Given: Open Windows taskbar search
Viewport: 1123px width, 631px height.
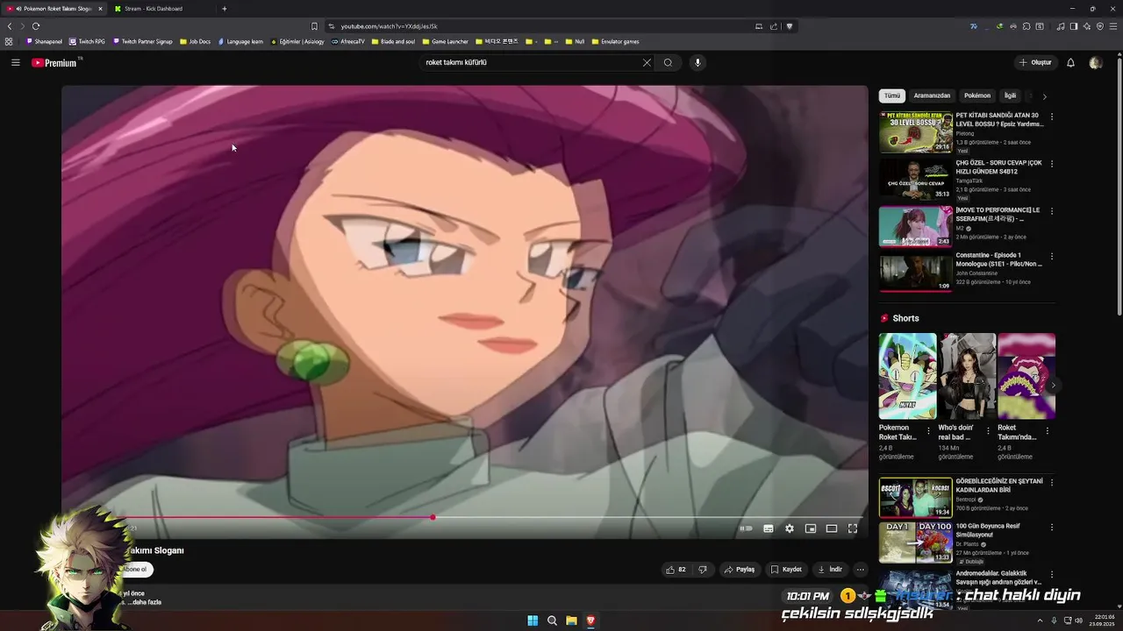Looking at the screenshot, I should [552, 620].
